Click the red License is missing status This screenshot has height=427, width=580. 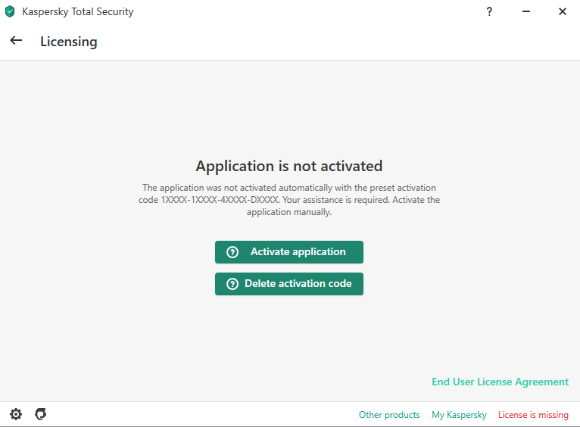(533, 415)
